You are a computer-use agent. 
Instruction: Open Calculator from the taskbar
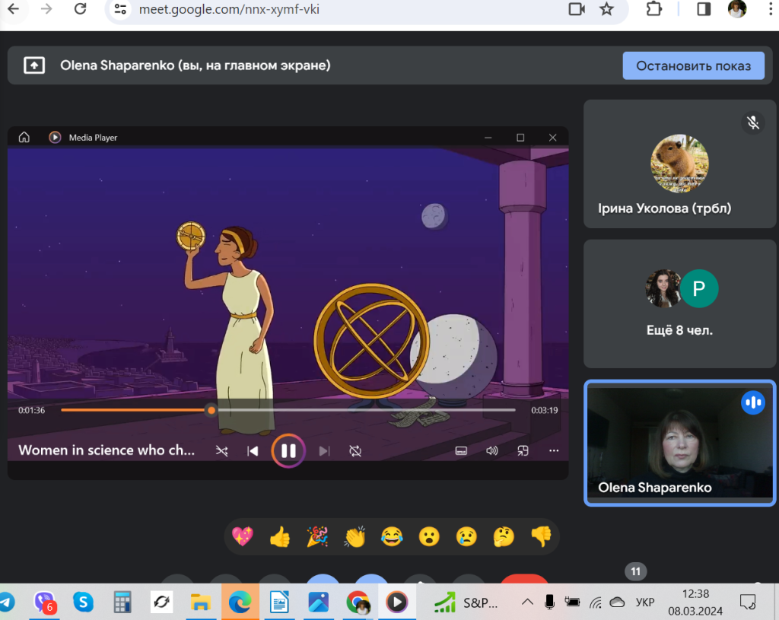point(122,602)
